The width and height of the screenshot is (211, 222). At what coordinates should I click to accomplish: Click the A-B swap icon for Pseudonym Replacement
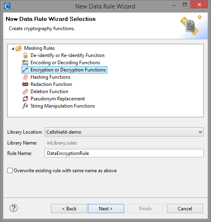point(25,99)
